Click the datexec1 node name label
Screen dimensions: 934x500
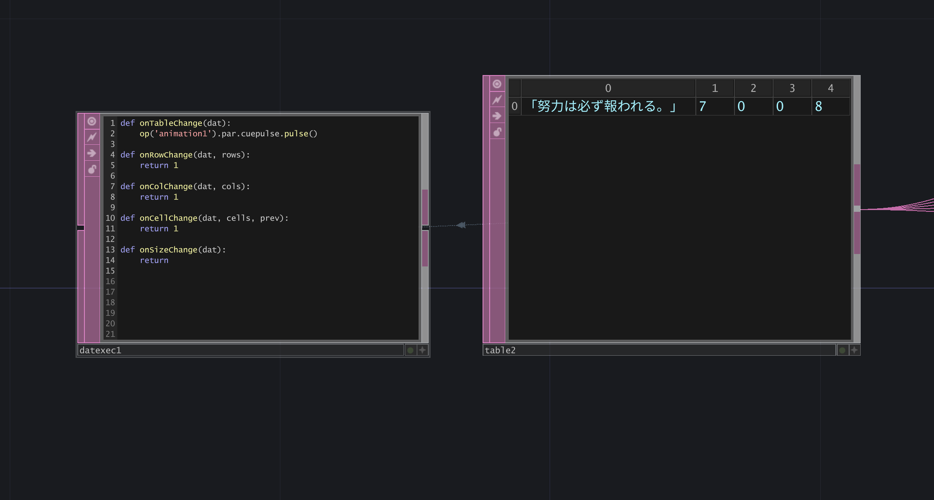click(100, 350)
